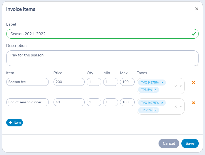
Task: Edit the Label field Season 2021-2022
Action: 102,34
